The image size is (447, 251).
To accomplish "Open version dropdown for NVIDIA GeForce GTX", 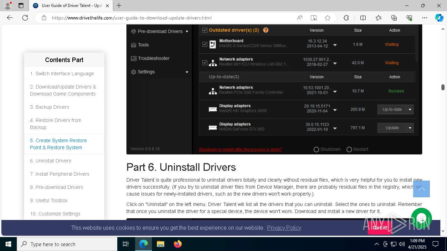I will [x=335, y=128].
